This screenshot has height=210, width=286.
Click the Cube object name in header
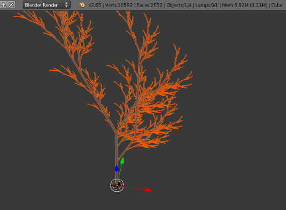tap(277, 5)
